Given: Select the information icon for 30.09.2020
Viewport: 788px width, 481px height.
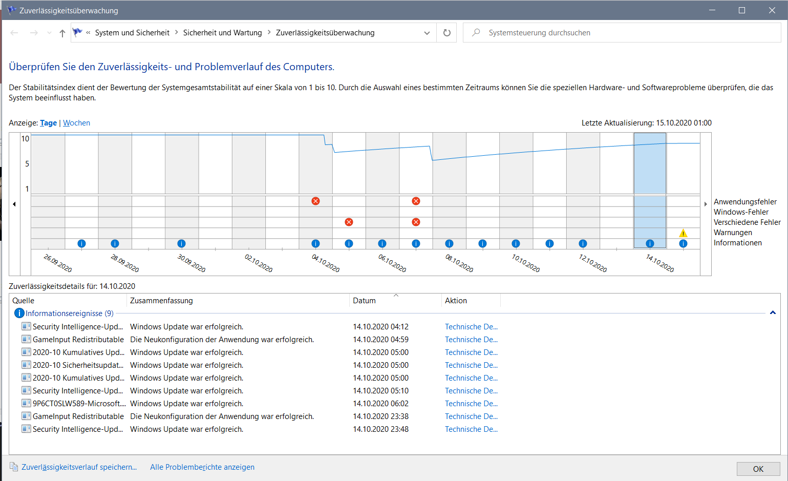Looking at the screenshot, I should click(181, 243).
